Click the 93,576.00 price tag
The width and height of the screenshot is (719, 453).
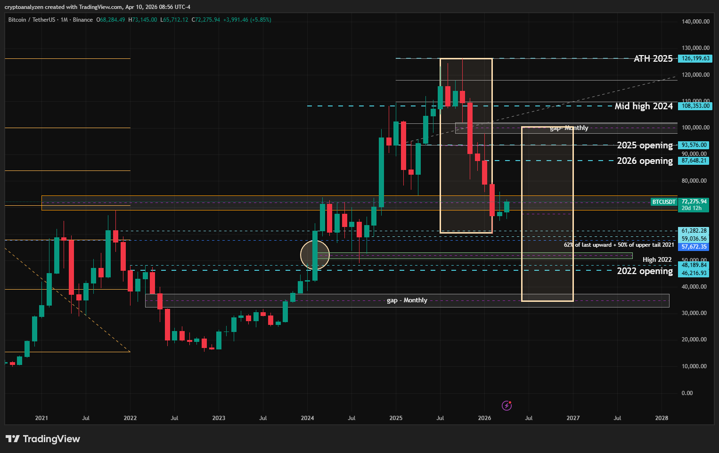tap(694, 145)
